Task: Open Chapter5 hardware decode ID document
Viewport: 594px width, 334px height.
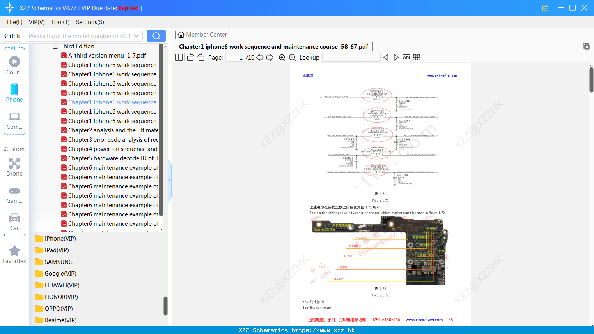Action: click(110, 158)
